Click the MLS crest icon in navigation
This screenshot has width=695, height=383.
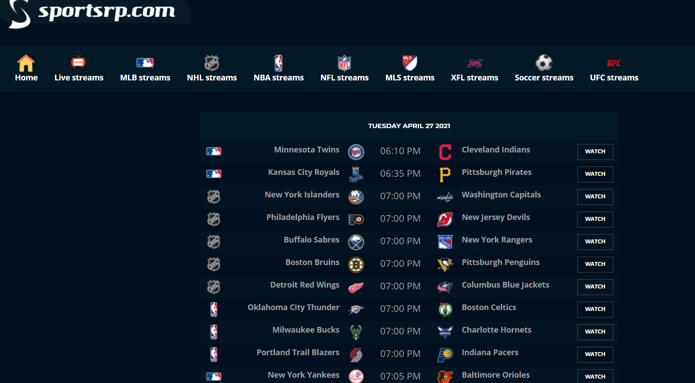(x=410, y=63)
